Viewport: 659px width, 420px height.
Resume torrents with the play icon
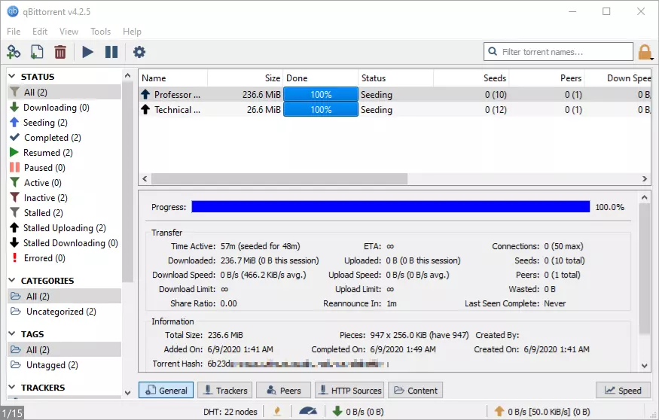(87, 52)
